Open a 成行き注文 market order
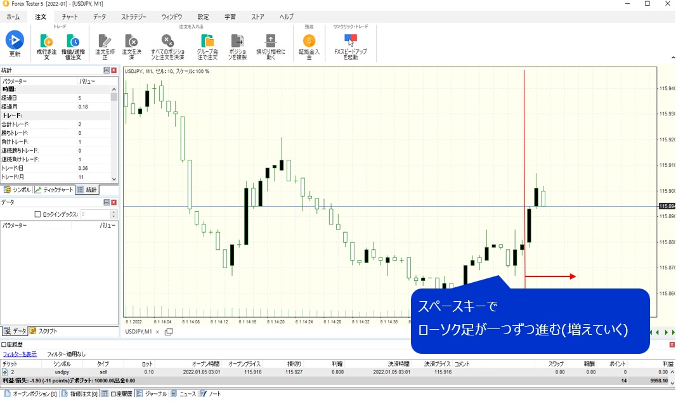The width and height of the screenshot is (676, 402). tap(46, 42)
